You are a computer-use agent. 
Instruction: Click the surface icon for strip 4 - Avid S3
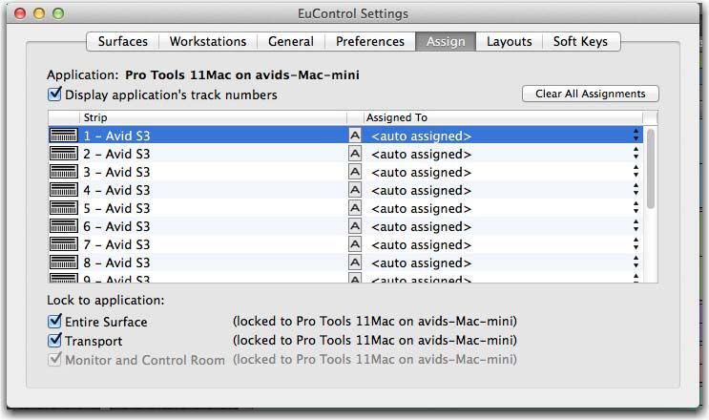(x=63, y=190)
